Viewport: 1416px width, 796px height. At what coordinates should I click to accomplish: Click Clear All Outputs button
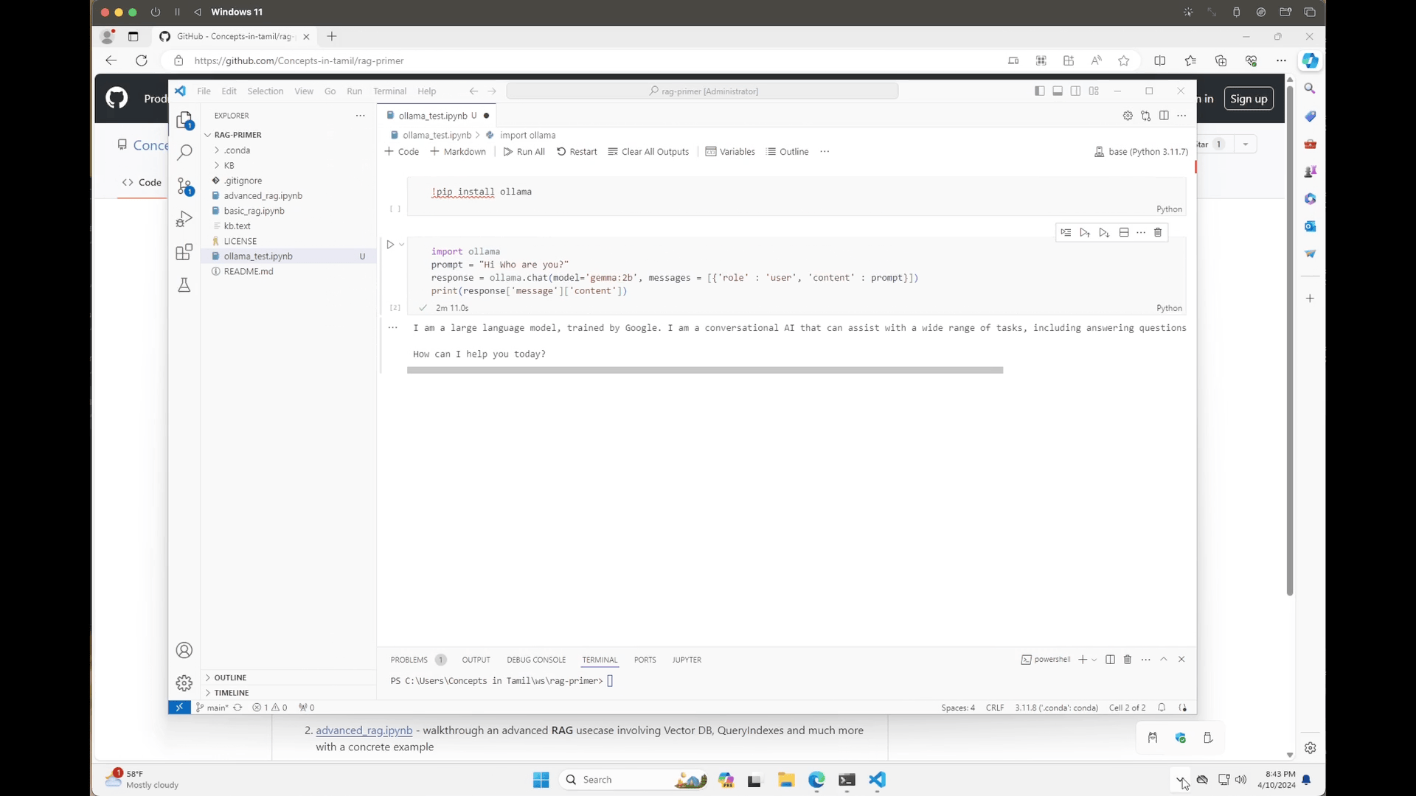[x=648, y=152]
